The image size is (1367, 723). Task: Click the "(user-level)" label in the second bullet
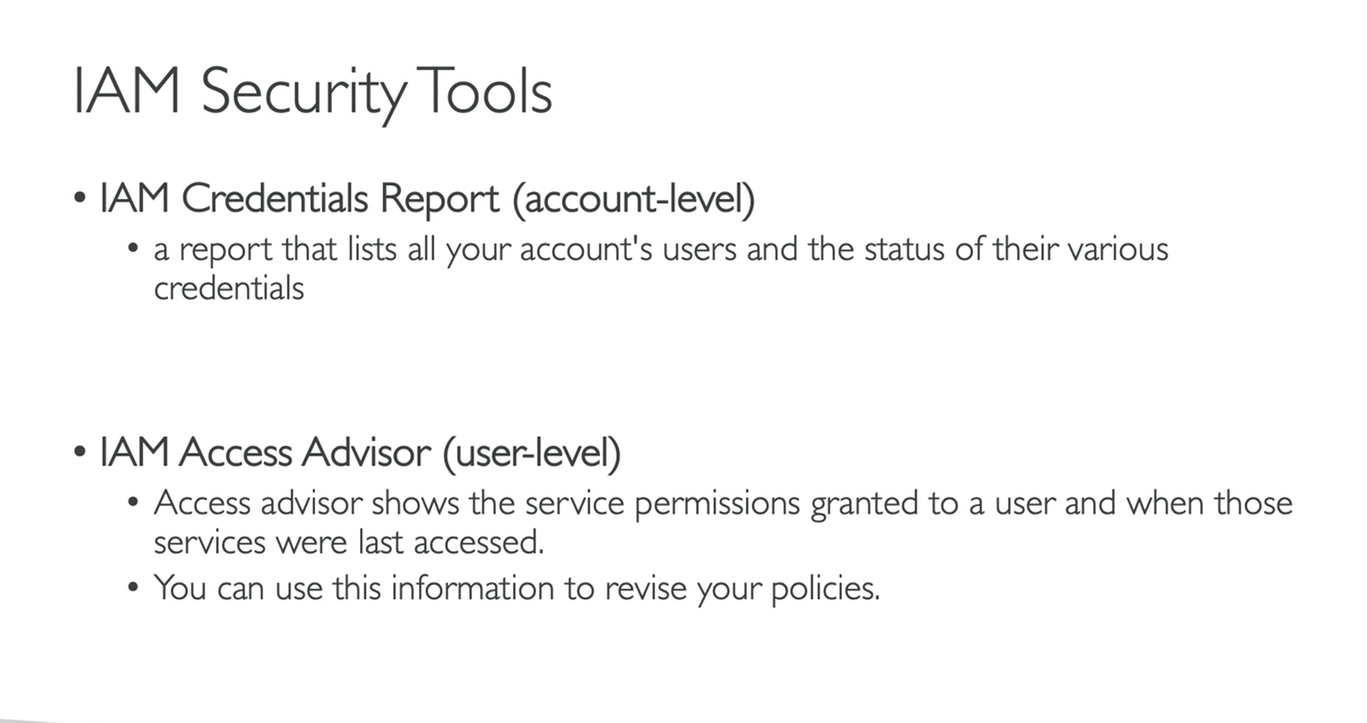click(x=531, y=453)
